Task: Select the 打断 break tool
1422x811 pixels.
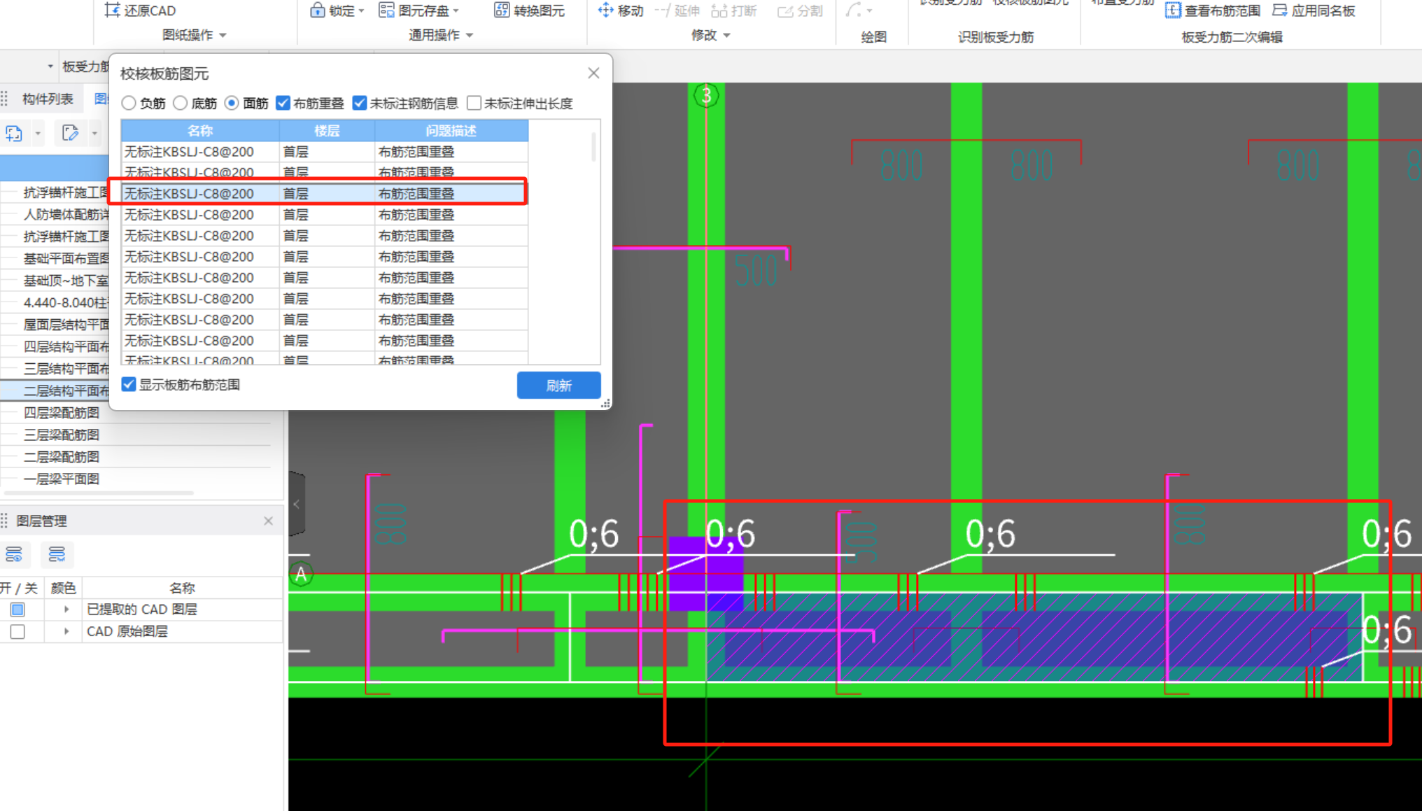Action: coord(733,10)
